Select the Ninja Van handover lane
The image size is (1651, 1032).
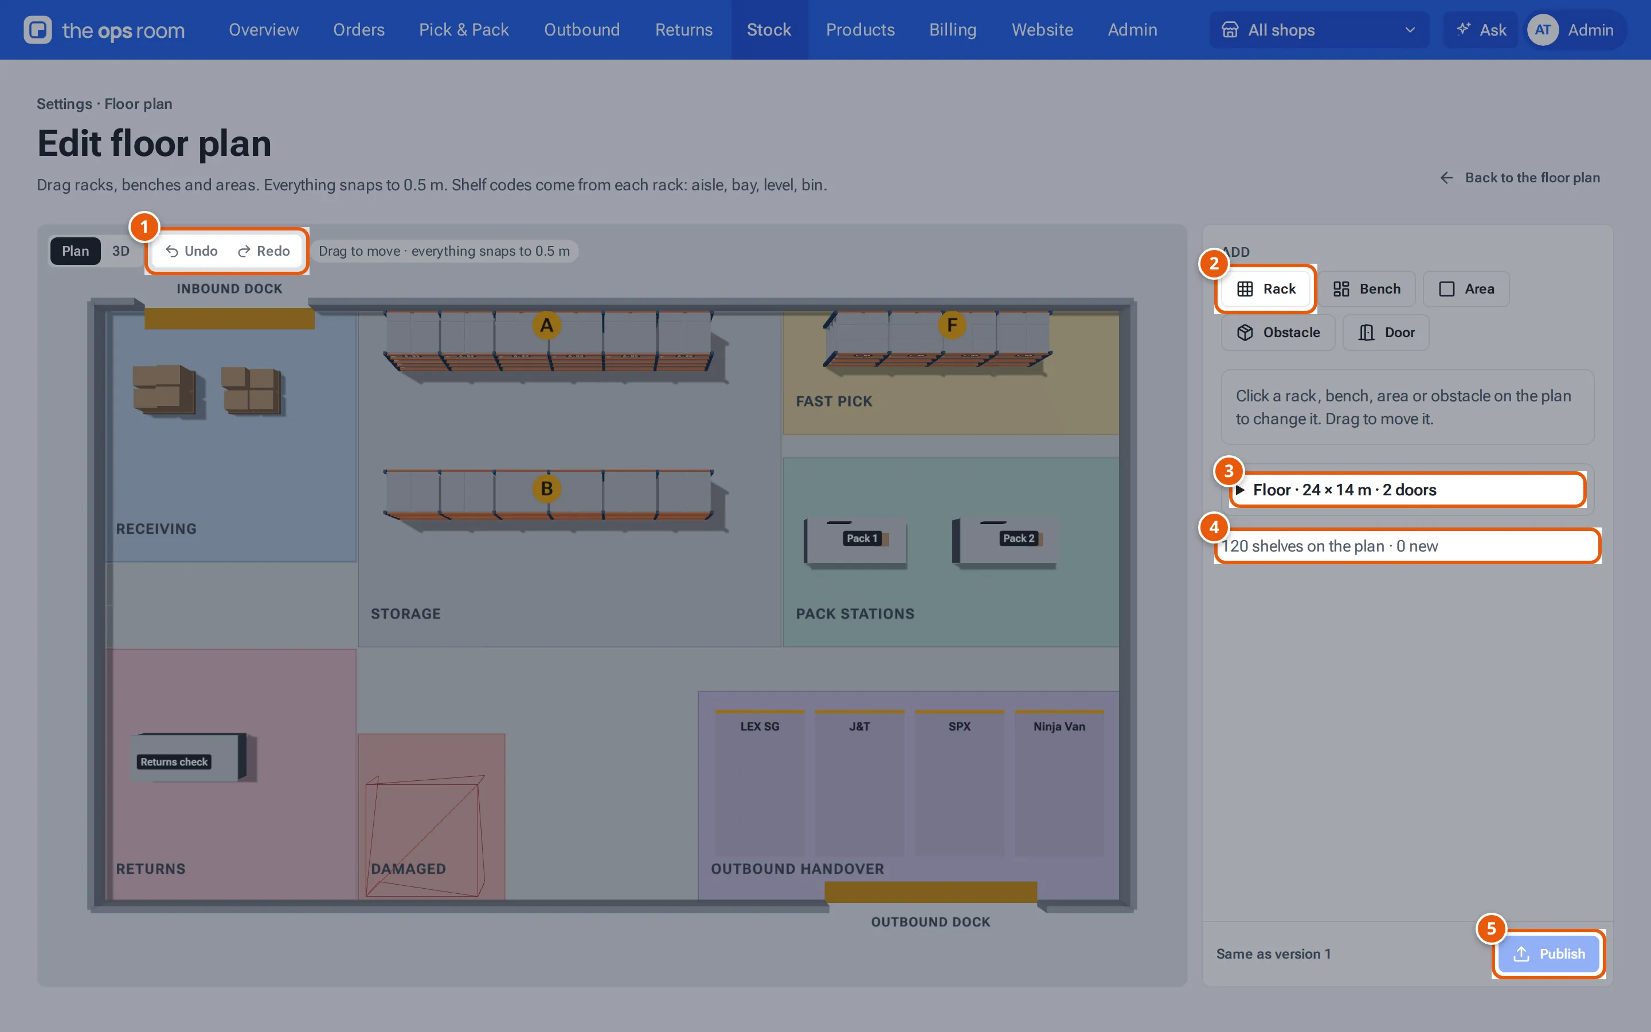point(1059,783)
